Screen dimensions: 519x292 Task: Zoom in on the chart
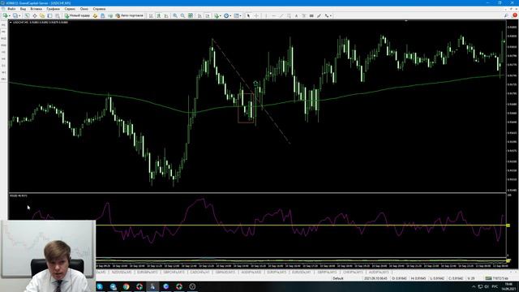tap(175, 15)
